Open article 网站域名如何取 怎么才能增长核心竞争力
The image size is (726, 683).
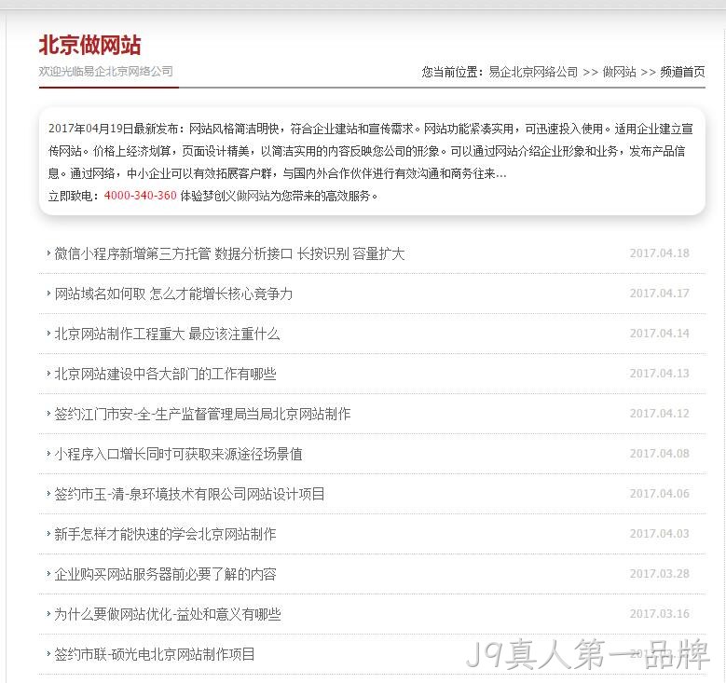[173, 294]
